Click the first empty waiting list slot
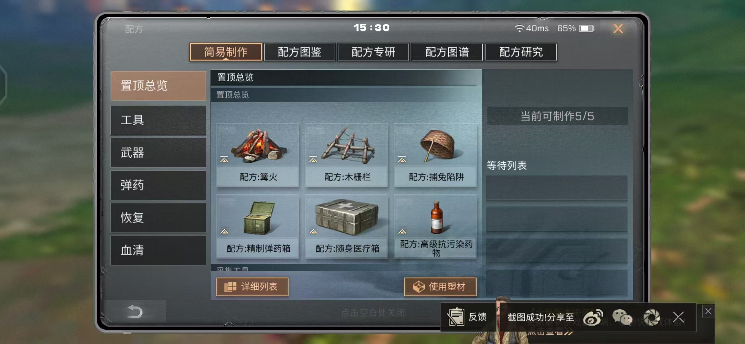Viewport: 745px width, 344px height. click(557, 188)
